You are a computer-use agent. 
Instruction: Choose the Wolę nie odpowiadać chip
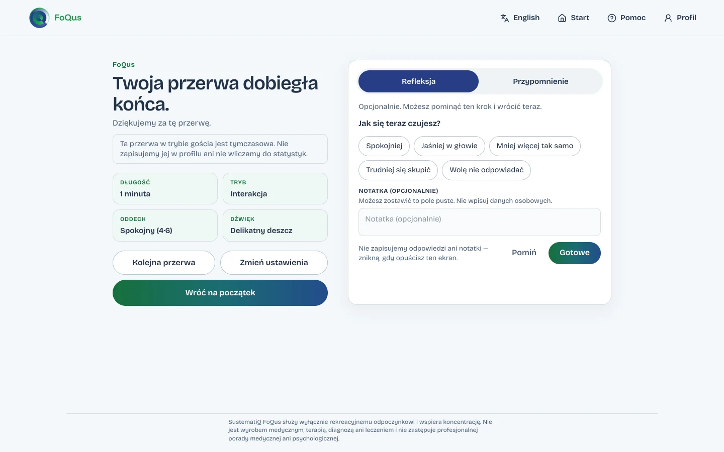pyautogui.click(x=486, y=170)
